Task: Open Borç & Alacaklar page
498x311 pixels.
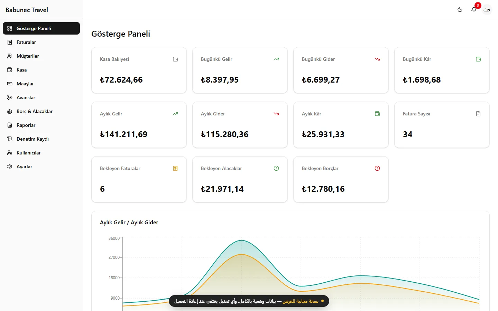Action: tap(41, 111)
